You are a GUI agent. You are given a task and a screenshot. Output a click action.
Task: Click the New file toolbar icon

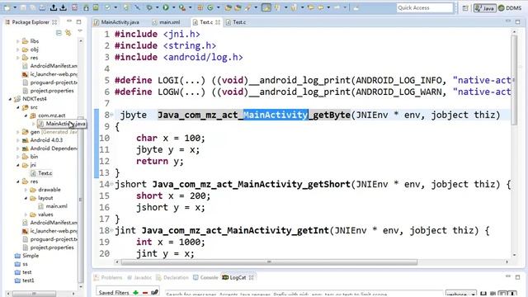point(7,7)
